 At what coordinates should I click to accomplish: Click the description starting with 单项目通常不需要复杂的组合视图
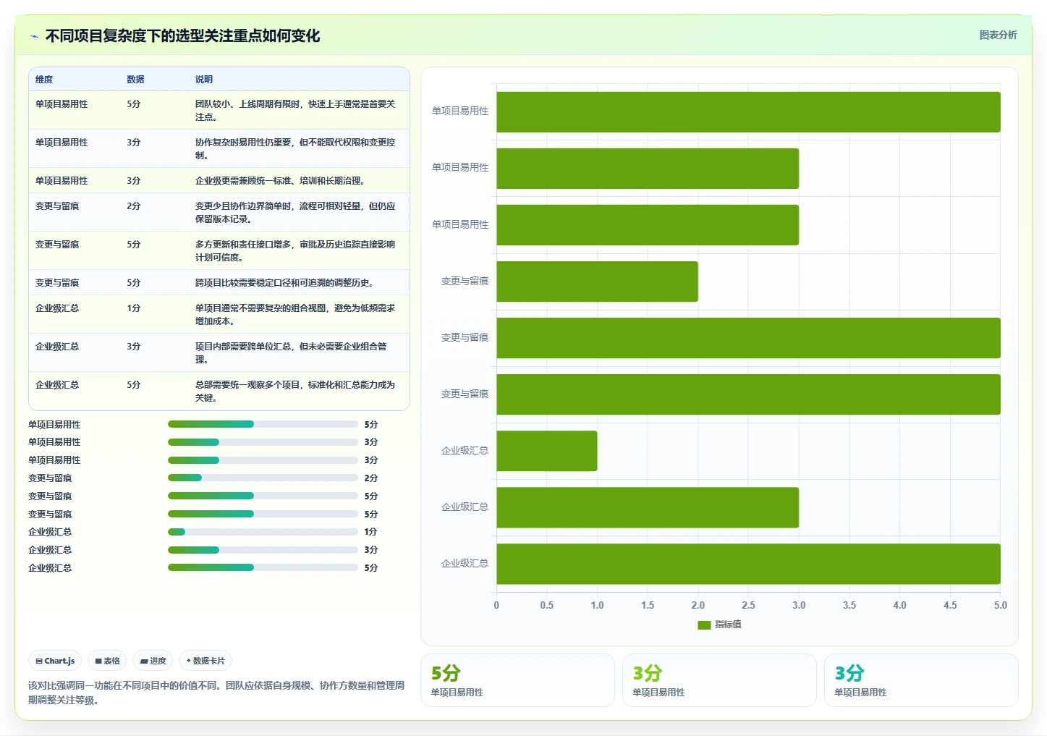295,314
